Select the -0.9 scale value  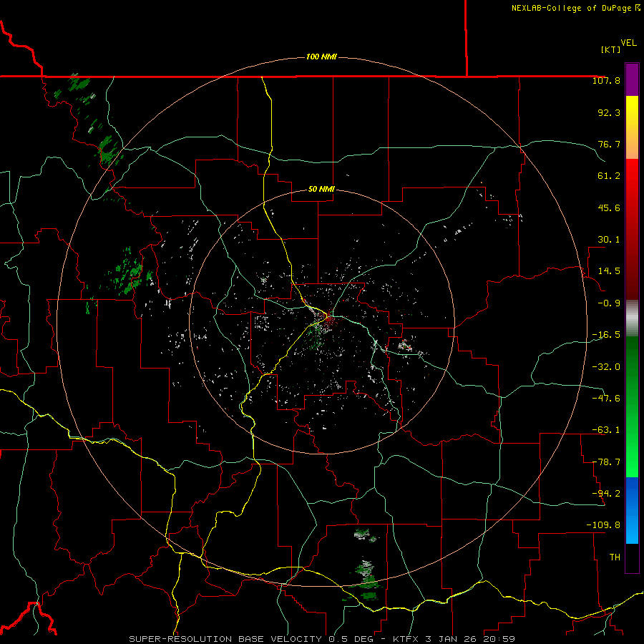tap(609, 303)
